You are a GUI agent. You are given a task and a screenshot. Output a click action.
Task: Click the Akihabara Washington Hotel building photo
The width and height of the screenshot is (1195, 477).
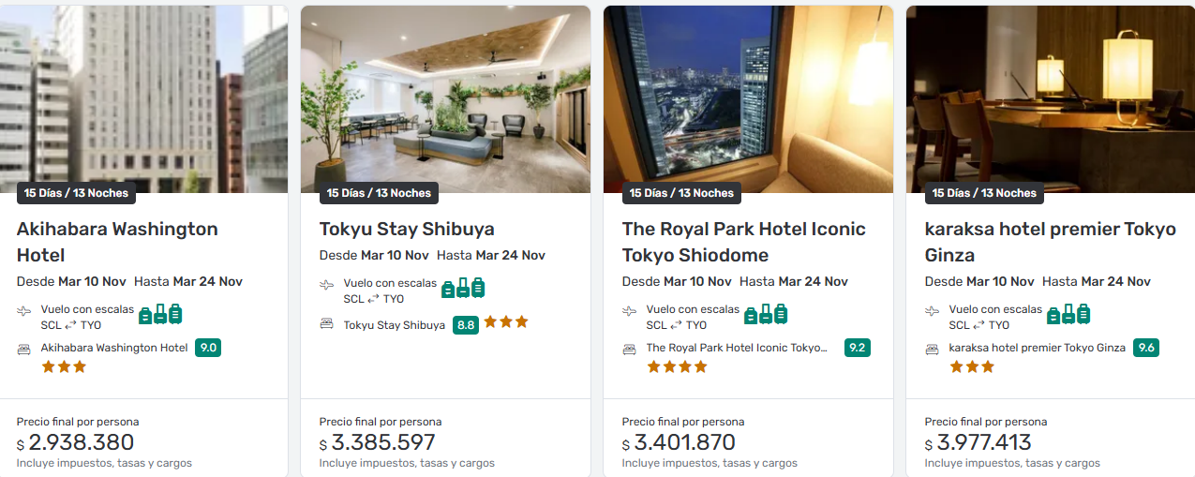point(143,94)
